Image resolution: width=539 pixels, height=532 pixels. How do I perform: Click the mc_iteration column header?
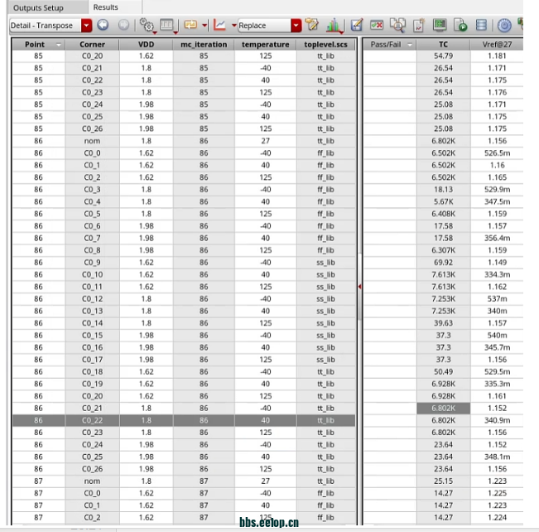pyautogui.click(x=204, y=45)
